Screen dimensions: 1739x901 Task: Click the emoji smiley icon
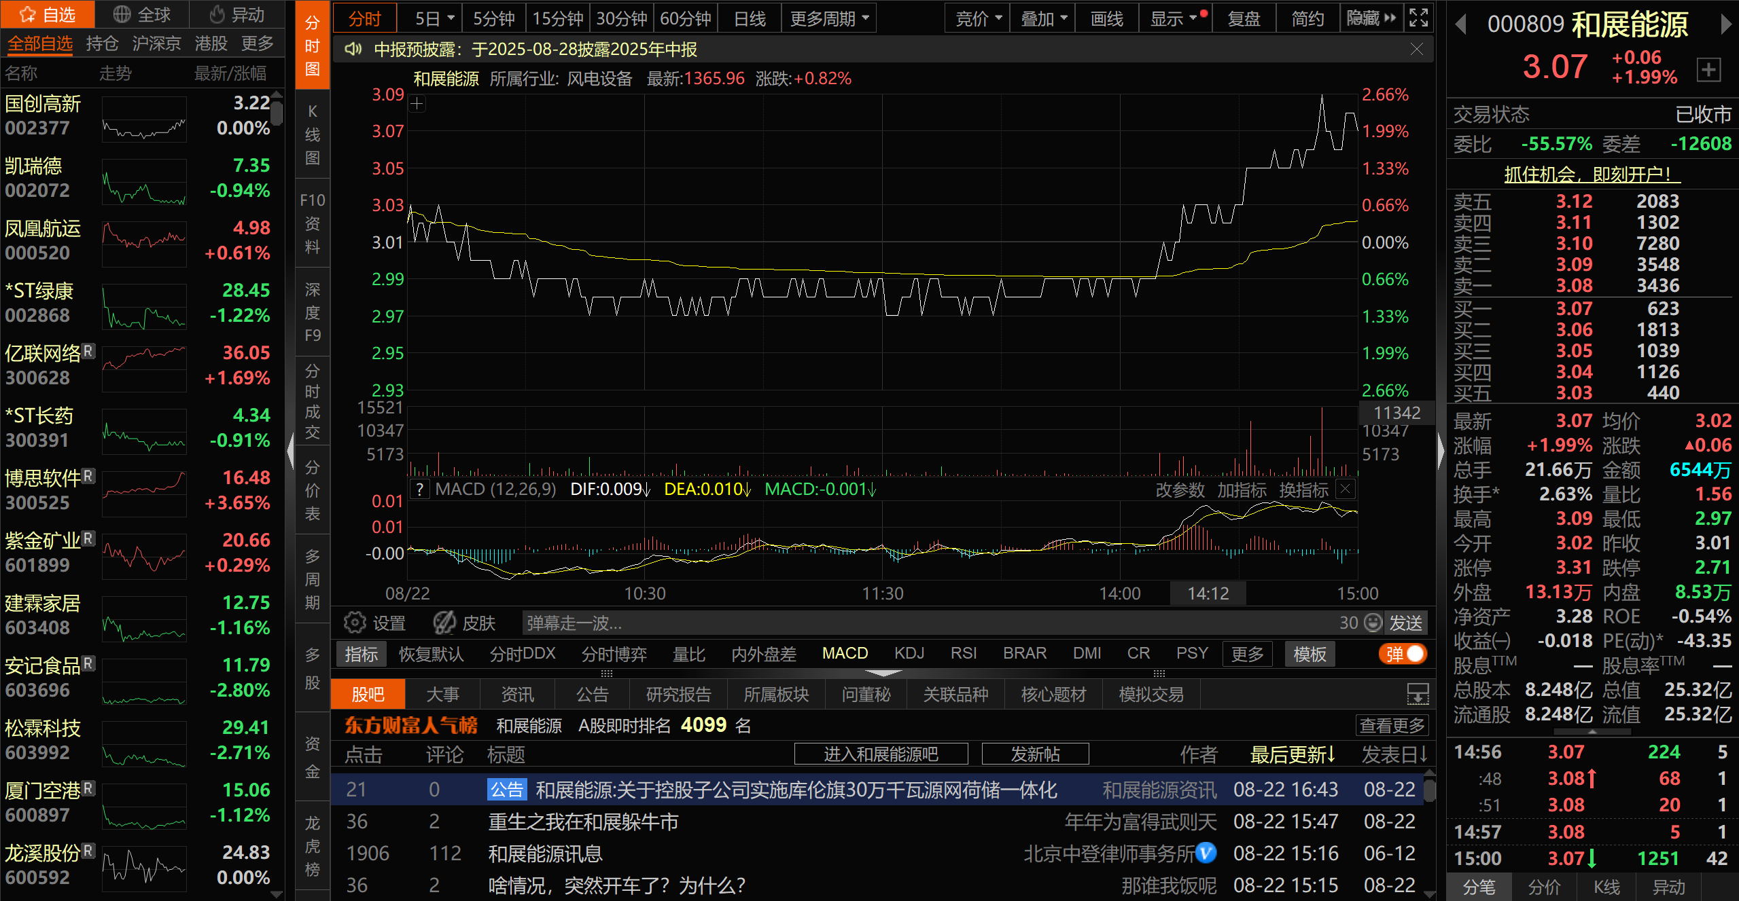[x=1373, y=622]
